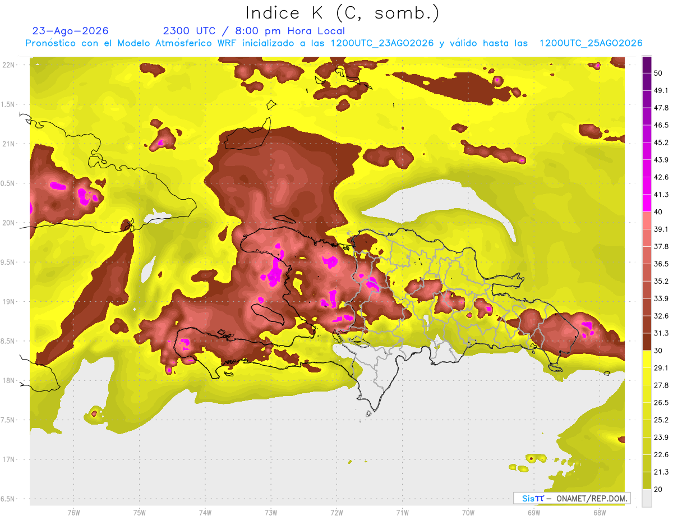Click colorbar value "49.1"
Viewport: 673px width, 520px height.
[661, 90]
